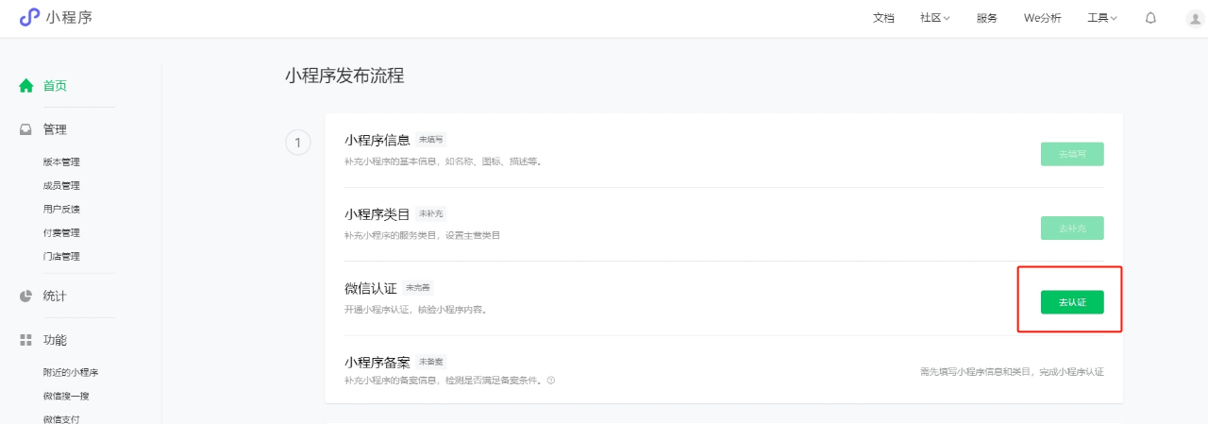Viewport: 1208px width, 424px height.
Task: Expand the 工具 dropdown menu
Action: (x=1101, y=18)
